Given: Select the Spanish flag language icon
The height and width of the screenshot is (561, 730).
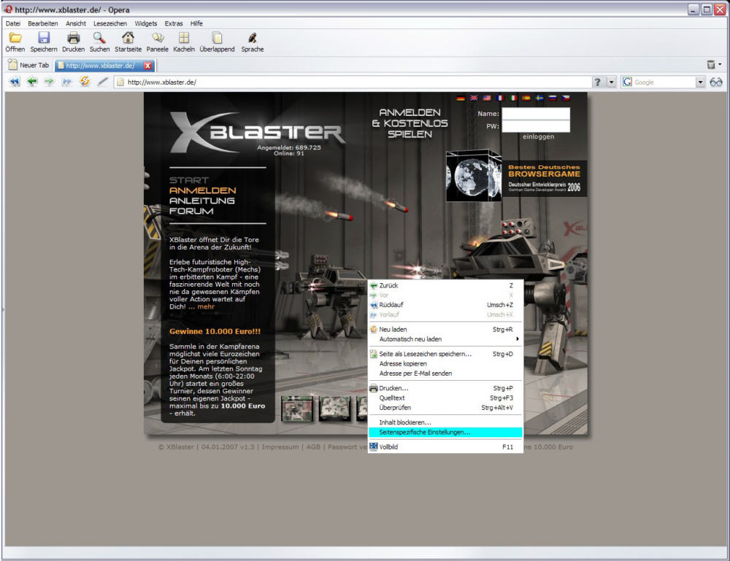Looking at the screenshot, I should (526, 98).
